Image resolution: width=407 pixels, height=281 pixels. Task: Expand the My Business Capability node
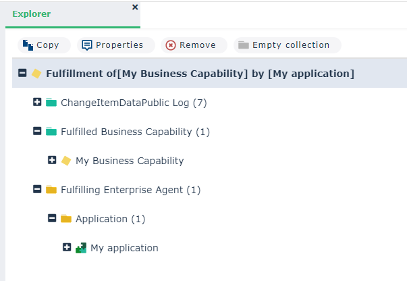(52, 161)
